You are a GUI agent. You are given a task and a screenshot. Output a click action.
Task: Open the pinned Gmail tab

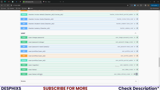9,2
